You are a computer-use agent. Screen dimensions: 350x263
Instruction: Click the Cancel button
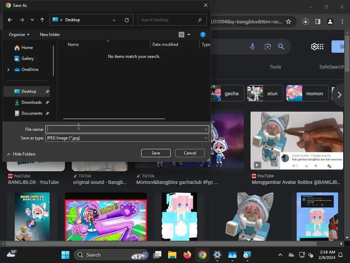coord(190,153)
